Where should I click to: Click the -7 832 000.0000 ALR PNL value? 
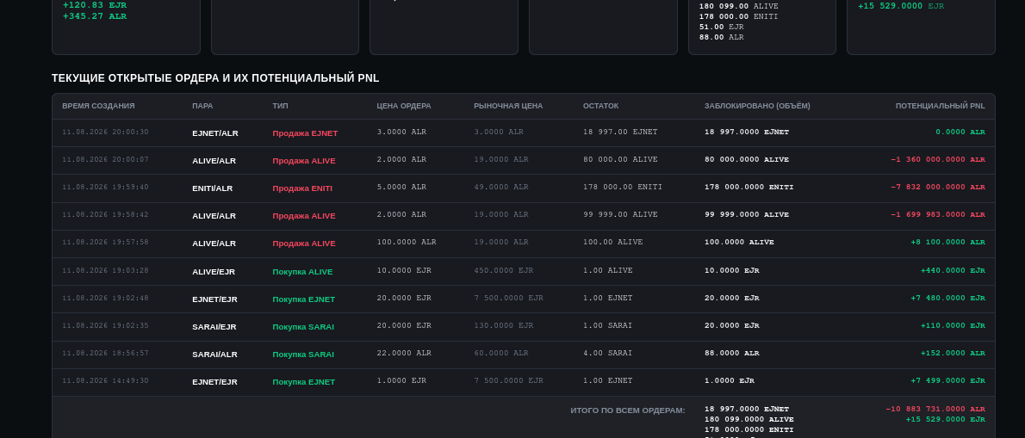[937, 187]
